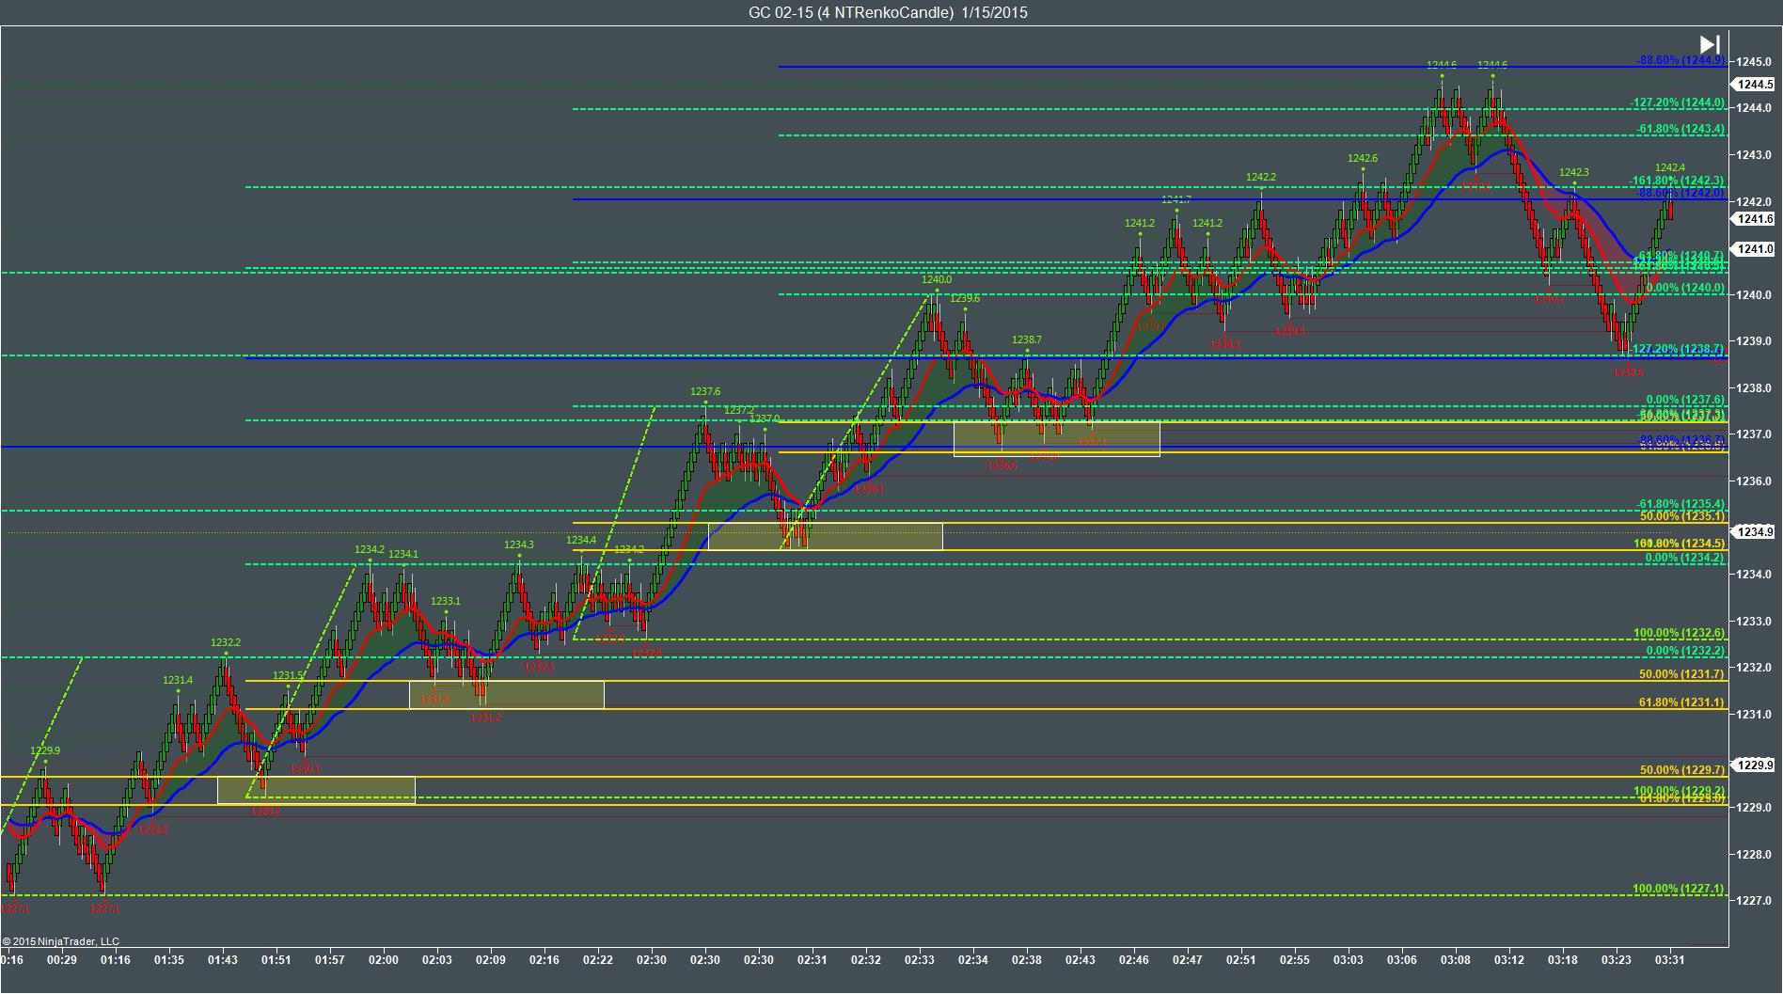Select the yellow zone box containing the 1236.6 low
1783x994 pixels.
pyautogui.click(x=1057, y=438)
